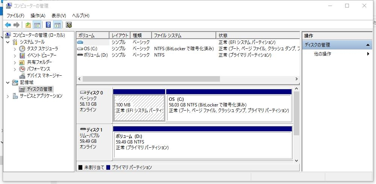
Task: Click the disk view vertical scrollbar thumb
Action: [296, 113]
